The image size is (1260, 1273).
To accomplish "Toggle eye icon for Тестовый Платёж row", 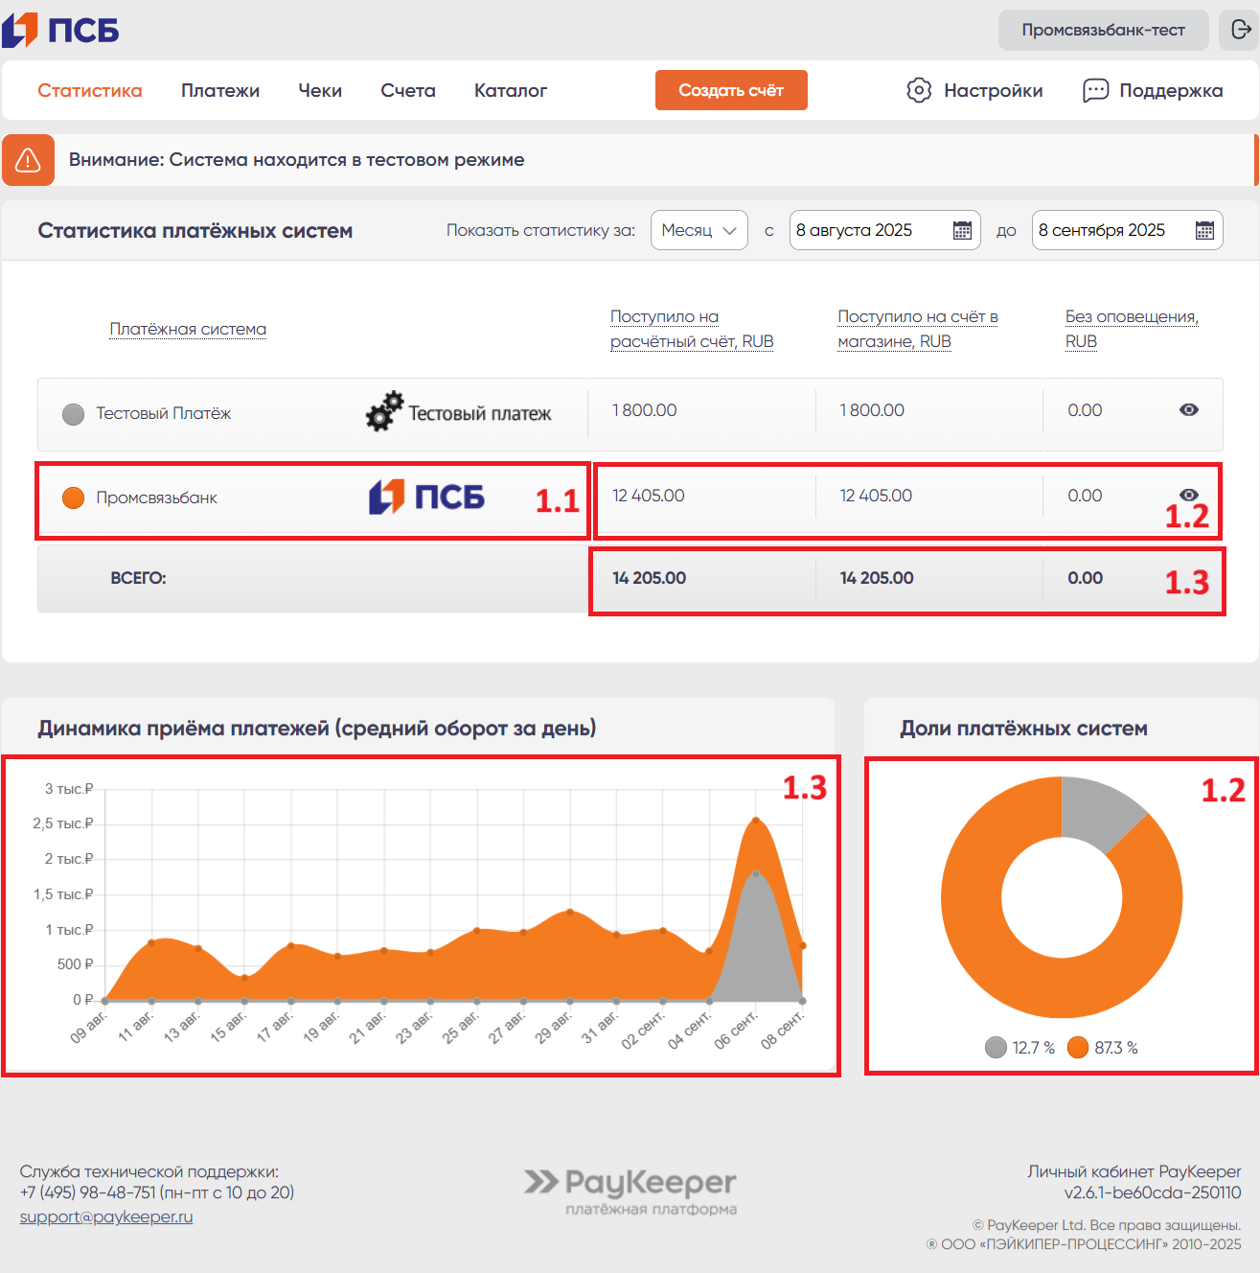I will point(1188,410).
